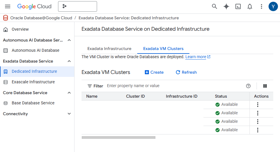Select Dedicated Infrastructure sidebar item

37,72
